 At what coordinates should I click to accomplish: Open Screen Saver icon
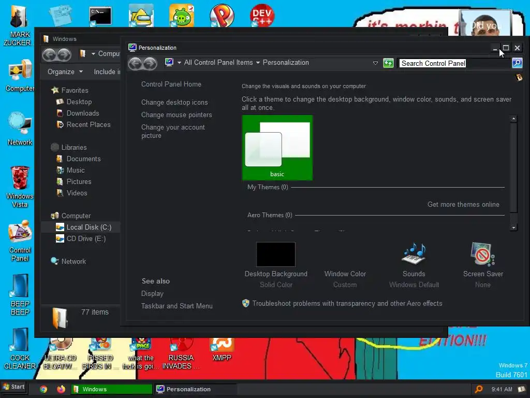click(483, 254)
